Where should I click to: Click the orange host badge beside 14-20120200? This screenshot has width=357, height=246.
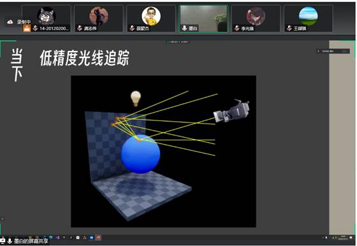27,28
